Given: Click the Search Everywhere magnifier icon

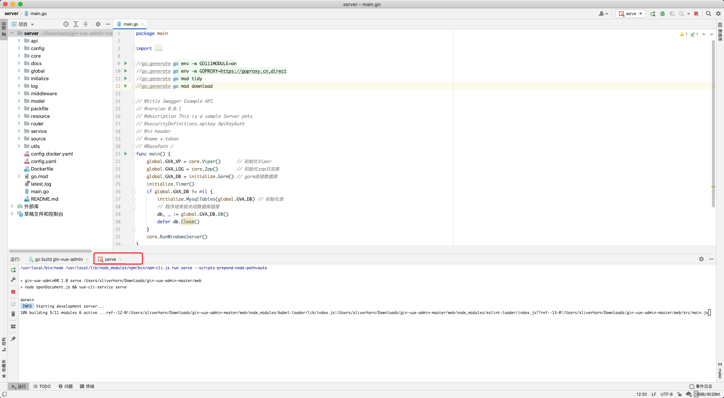Looking at the screenshot, I should pyautogui.click(x=709, y=14).
